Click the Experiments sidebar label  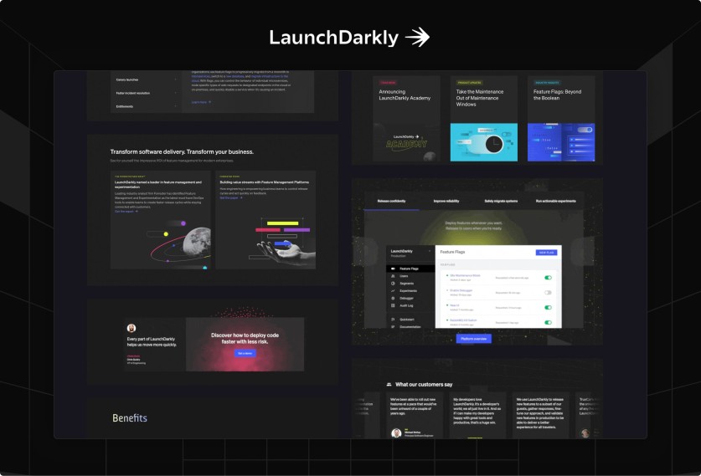[408, 290]
